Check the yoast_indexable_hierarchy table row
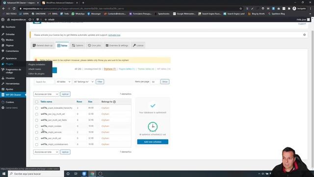This screenshot has height=177, width=314. point(37,108)
